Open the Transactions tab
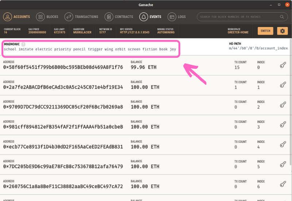 [81, 17]
